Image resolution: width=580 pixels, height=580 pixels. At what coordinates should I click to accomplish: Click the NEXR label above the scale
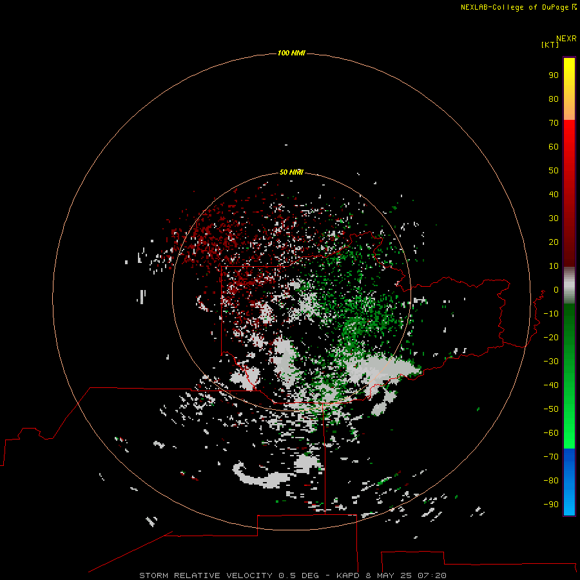(566, 39)
